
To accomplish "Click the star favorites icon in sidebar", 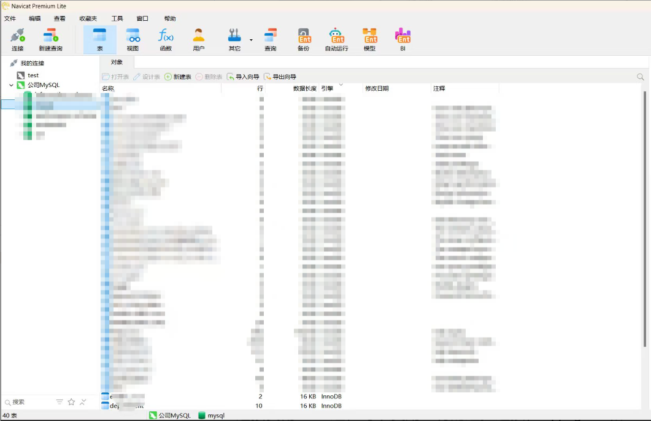I will 71,402.
